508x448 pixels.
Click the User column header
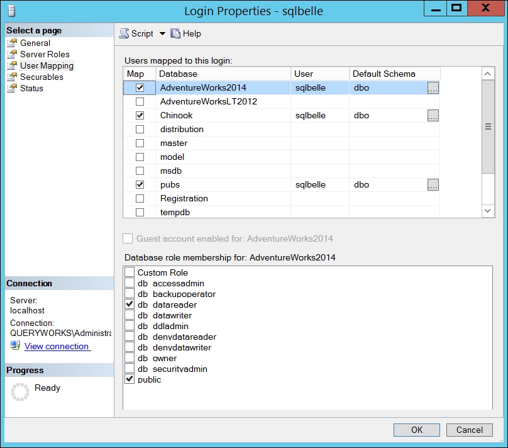pyautogui.click(x=320, y=74)
